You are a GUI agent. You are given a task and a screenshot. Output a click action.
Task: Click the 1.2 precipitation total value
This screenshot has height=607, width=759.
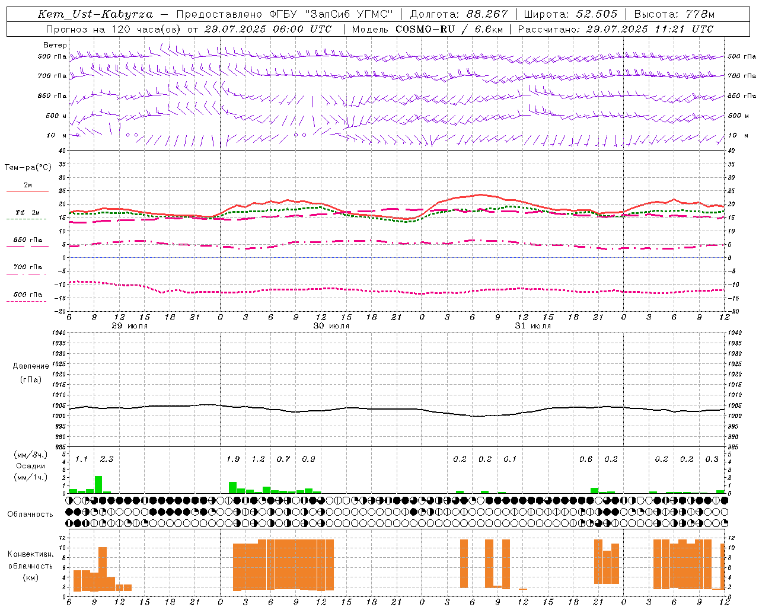click(x=258, y=459)
